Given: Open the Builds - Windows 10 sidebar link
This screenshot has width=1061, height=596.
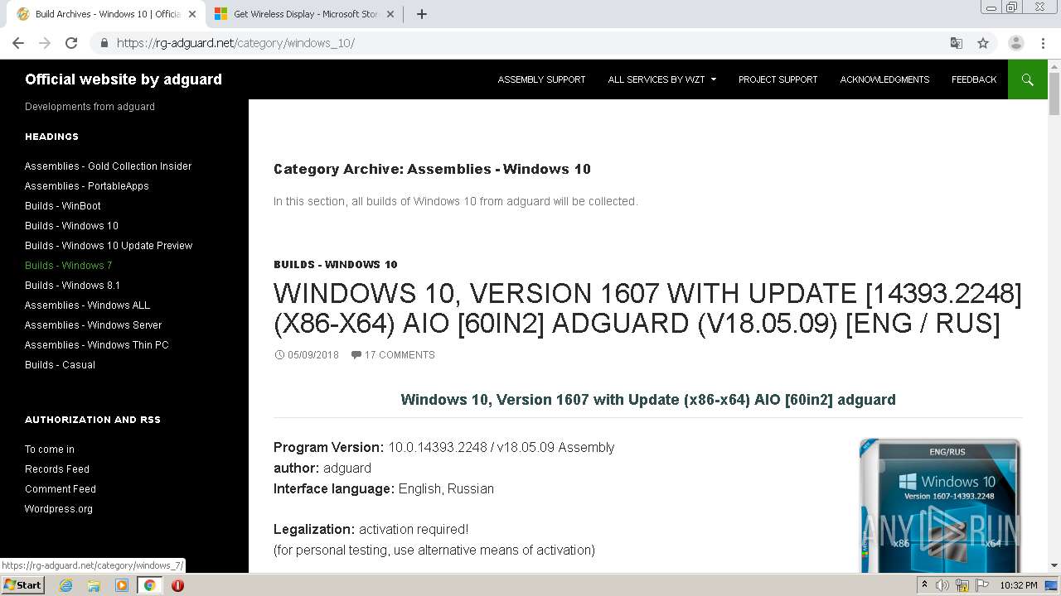Looking at the screenshot, I should coord(71,226).
